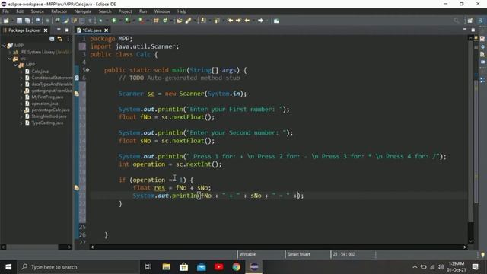Click the Windows Start button
Screen dimensions: 487x274
pyautogui.click(x=8, y=267)
